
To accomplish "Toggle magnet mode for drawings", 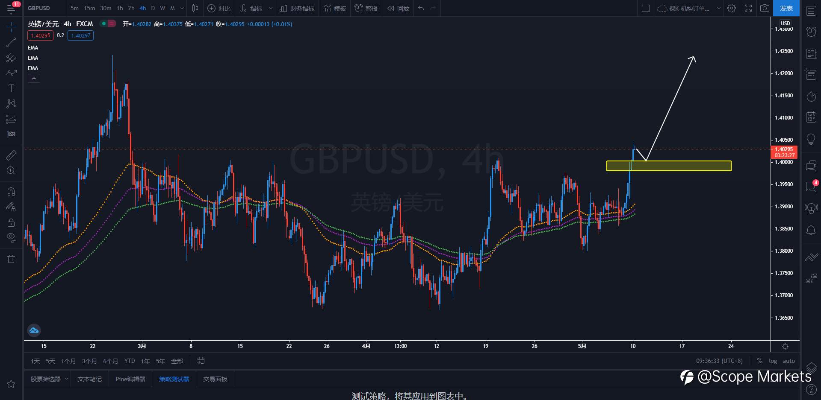I will pyautogui.click(x=11, y=191).
